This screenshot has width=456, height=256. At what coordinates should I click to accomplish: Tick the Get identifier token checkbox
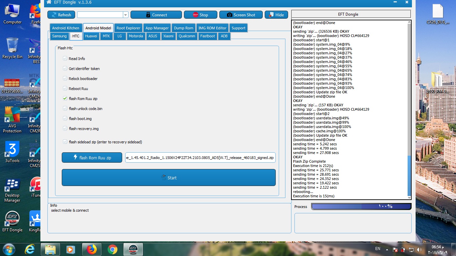click(x=65, y=69)
